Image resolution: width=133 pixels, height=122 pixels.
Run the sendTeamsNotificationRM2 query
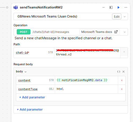click(118, 7)
